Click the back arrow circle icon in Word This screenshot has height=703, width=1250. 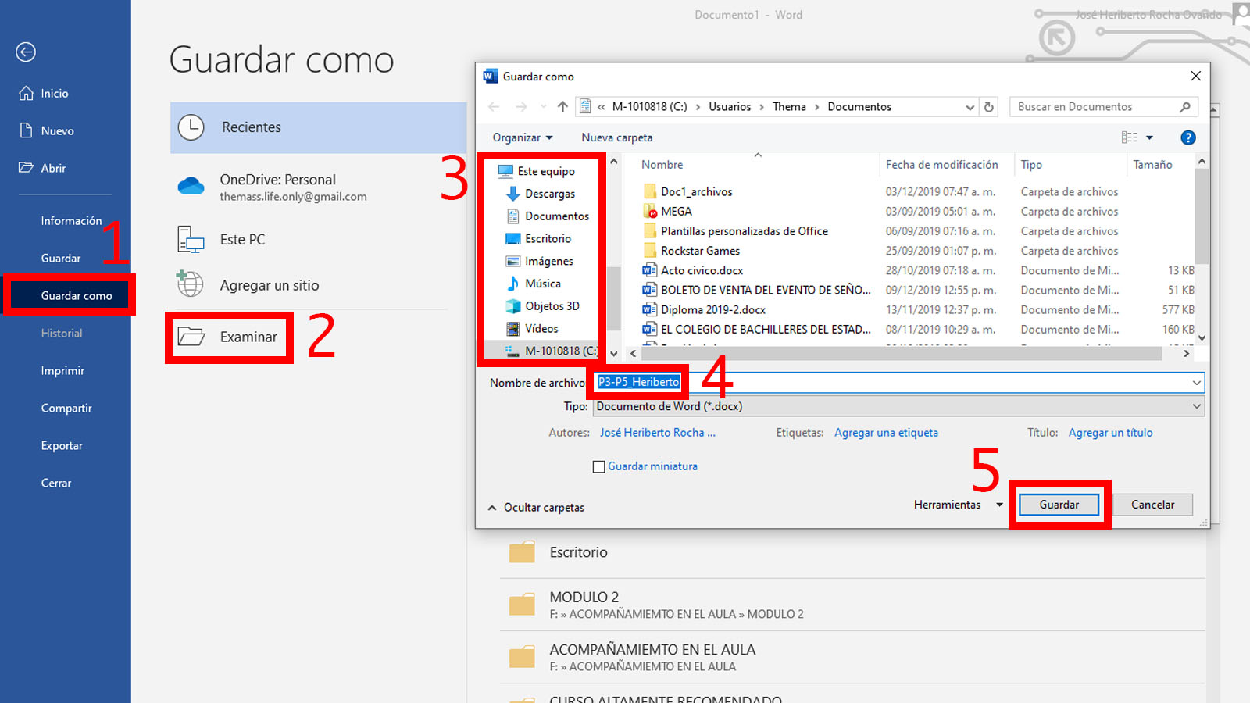[x=26, y=52]
